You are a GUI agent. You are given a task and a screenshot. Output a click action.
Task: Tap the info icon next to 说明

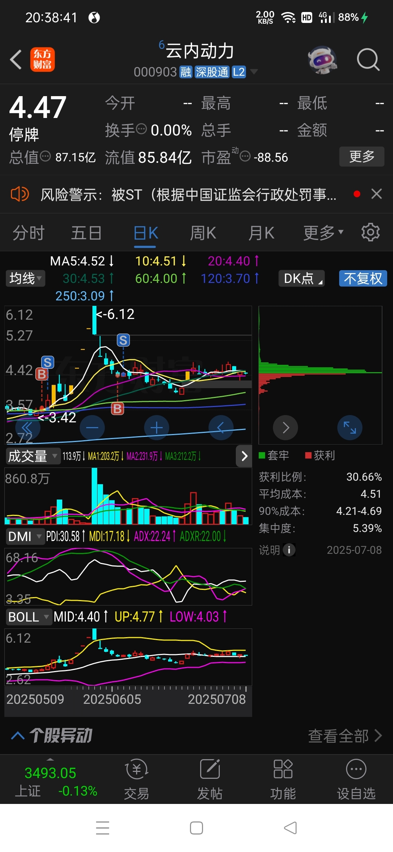pos(289,550)
